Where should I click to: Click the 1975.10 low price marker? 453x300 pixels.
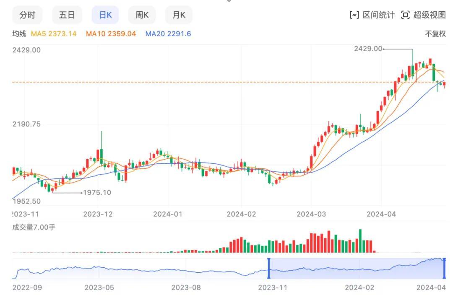click(97, 193)
